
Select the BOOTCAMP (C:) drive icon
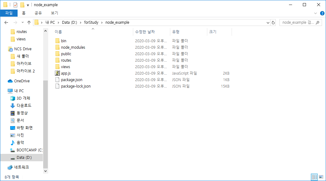tap(12, 150)
